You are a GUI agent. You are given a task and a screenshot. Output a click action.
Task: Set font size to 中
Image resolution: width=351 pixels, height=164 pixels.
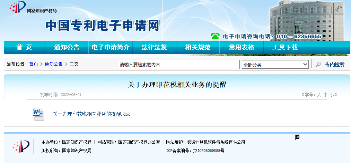(325, 95)
